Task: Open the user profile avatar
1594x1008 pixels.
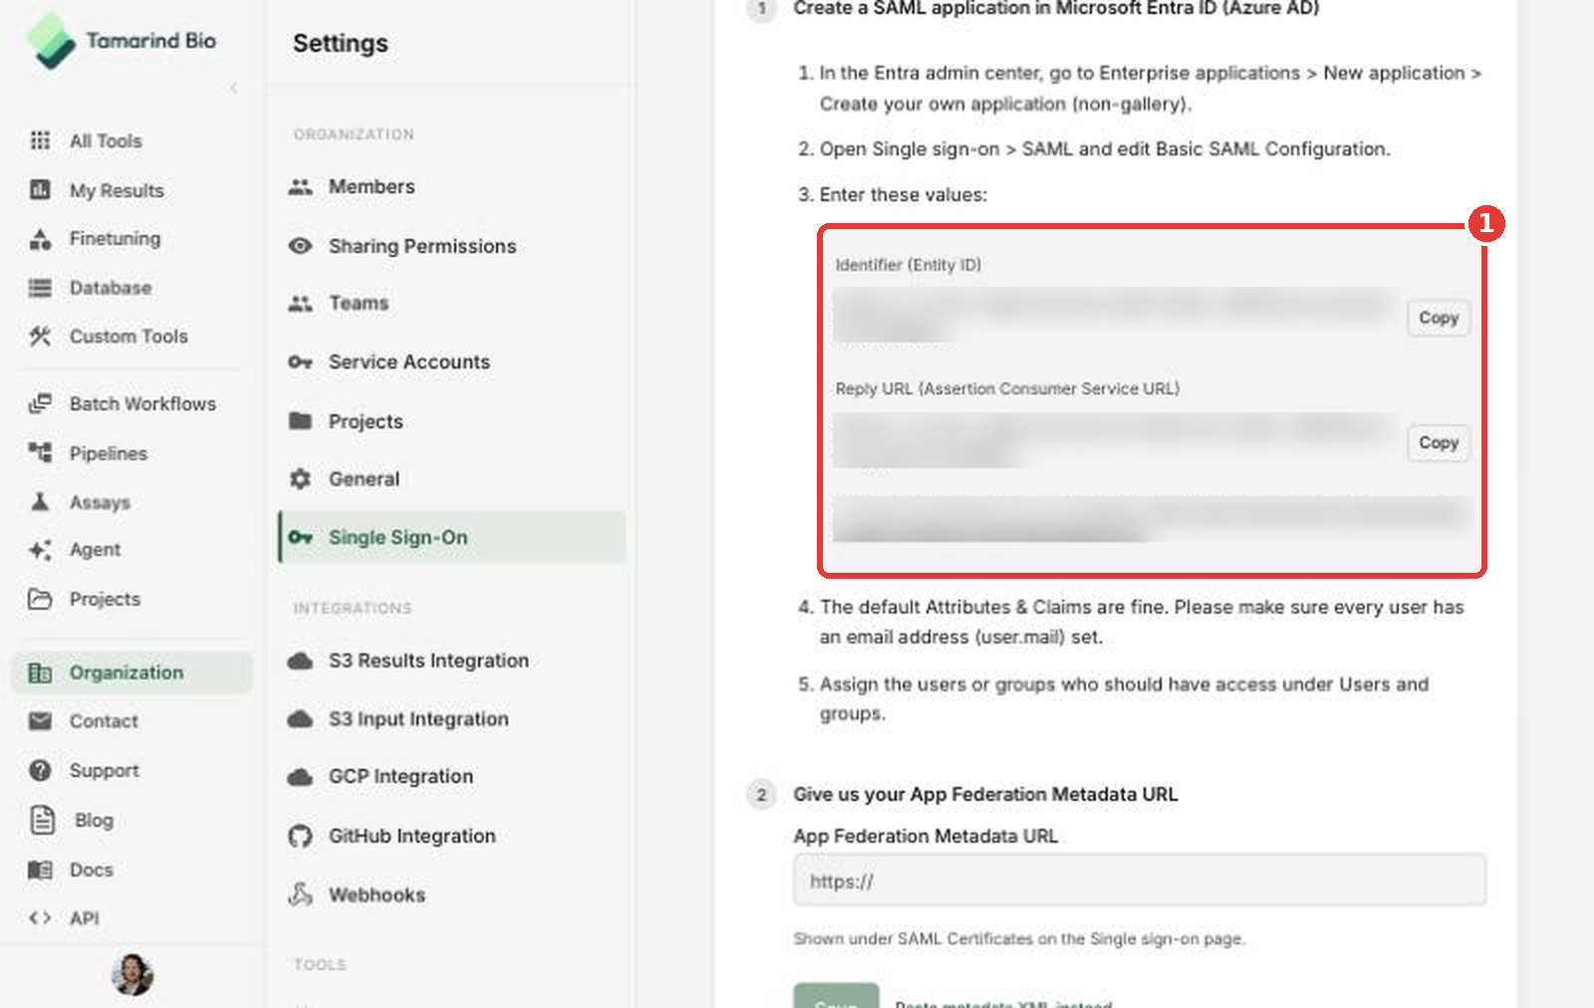Action: (x=132, y=974)
